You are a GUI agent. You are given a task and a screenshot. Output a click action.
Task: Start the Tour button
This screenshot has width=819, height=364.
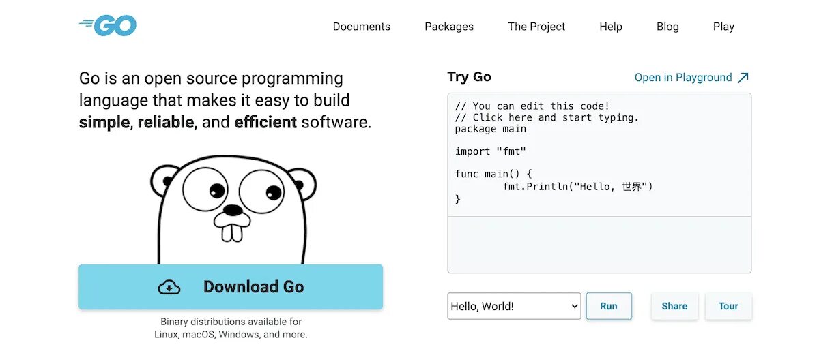[728, 306]
